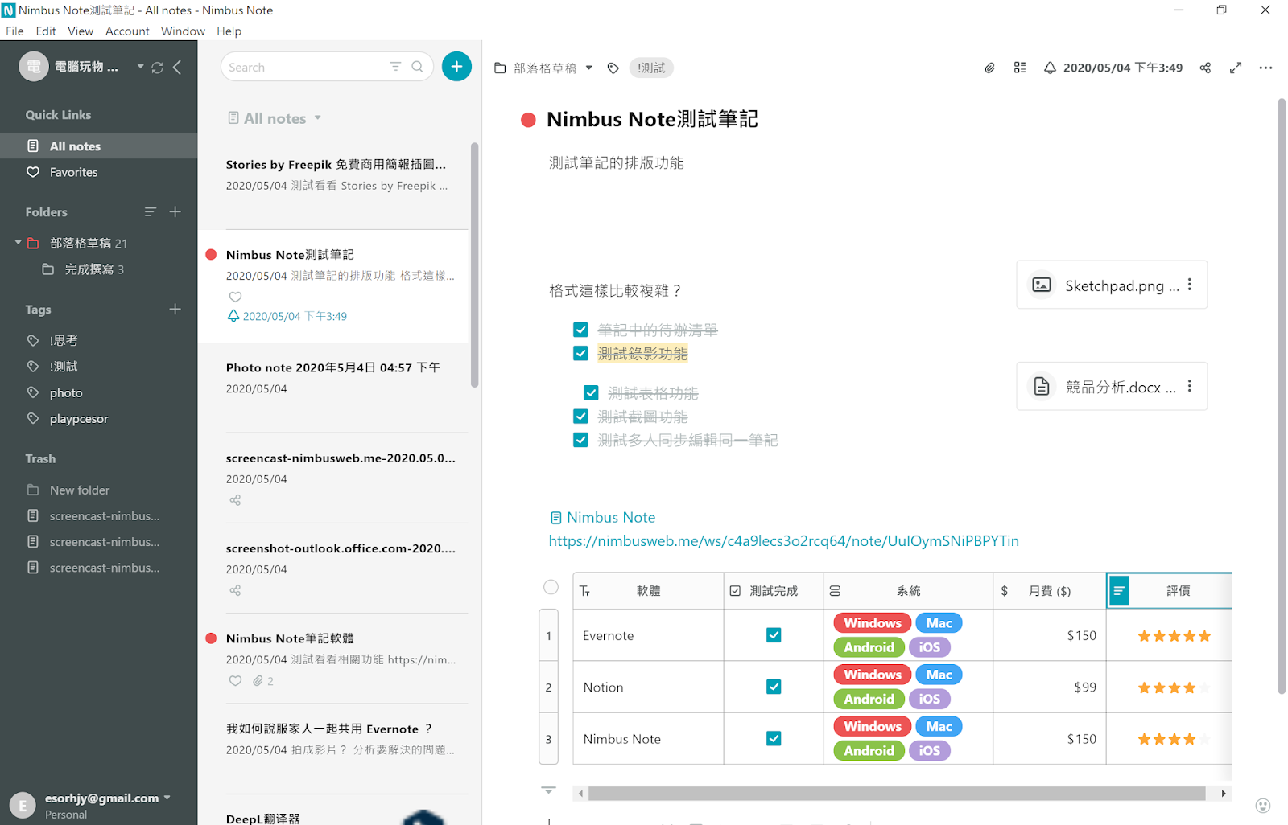Uncheck the 測試錄影功能 checkbox
This screenshot has width=1288, height=825.
point(580,353)
